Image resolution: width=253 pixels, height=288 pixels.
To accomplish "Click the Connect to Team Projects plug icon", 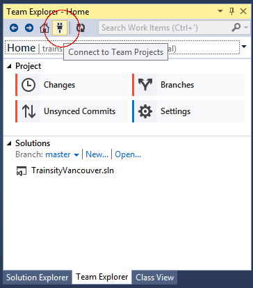I will click(60, 28).
